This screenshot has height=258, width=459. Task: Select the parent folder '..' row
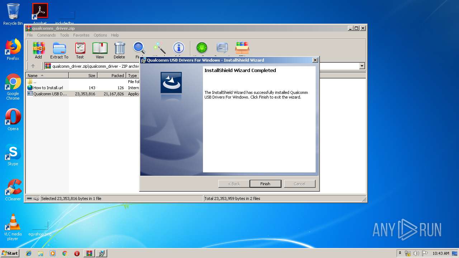[x=83, y=82]
